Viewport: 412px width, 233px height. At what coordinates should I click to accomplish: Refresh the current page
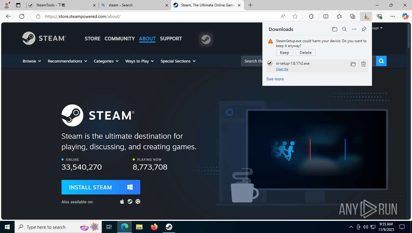(x=22, y=16)
